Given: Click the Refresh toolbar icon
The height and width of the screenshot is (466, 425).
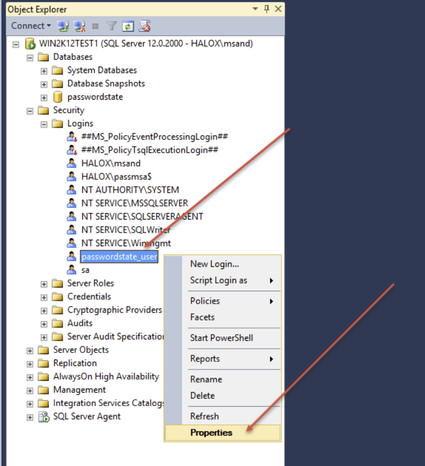Looking at the screenshot, I should click(x=128, y=27).
